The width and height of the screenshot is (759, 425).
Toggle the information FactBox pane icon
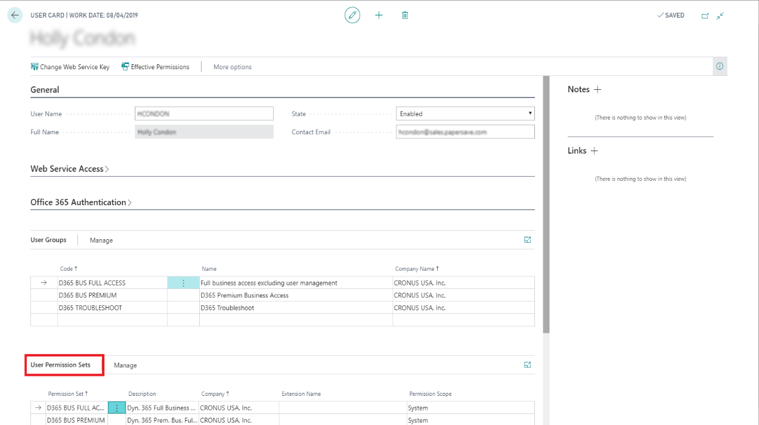point(720,67)
